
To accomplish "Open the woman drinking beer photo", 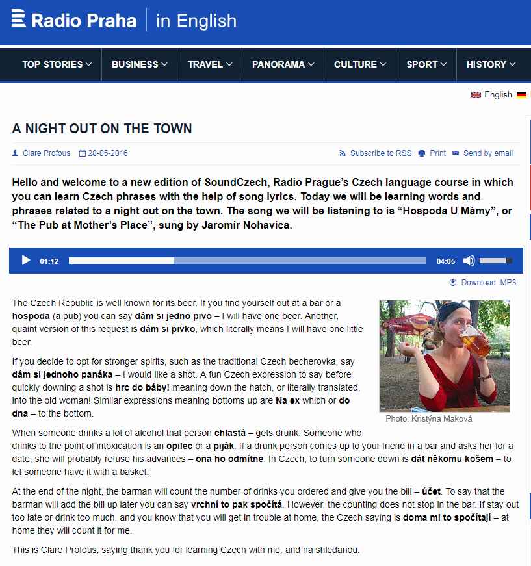I will 445,356.
